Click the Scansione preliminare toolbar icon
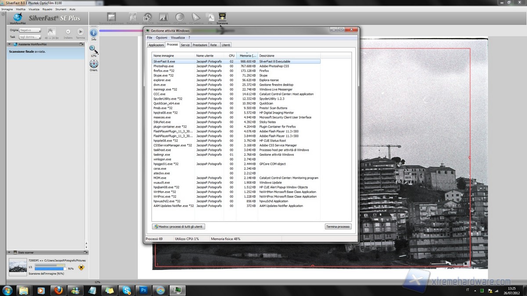Screen dimensions: 527x296 pyautogui.click(x=112, y=18)
